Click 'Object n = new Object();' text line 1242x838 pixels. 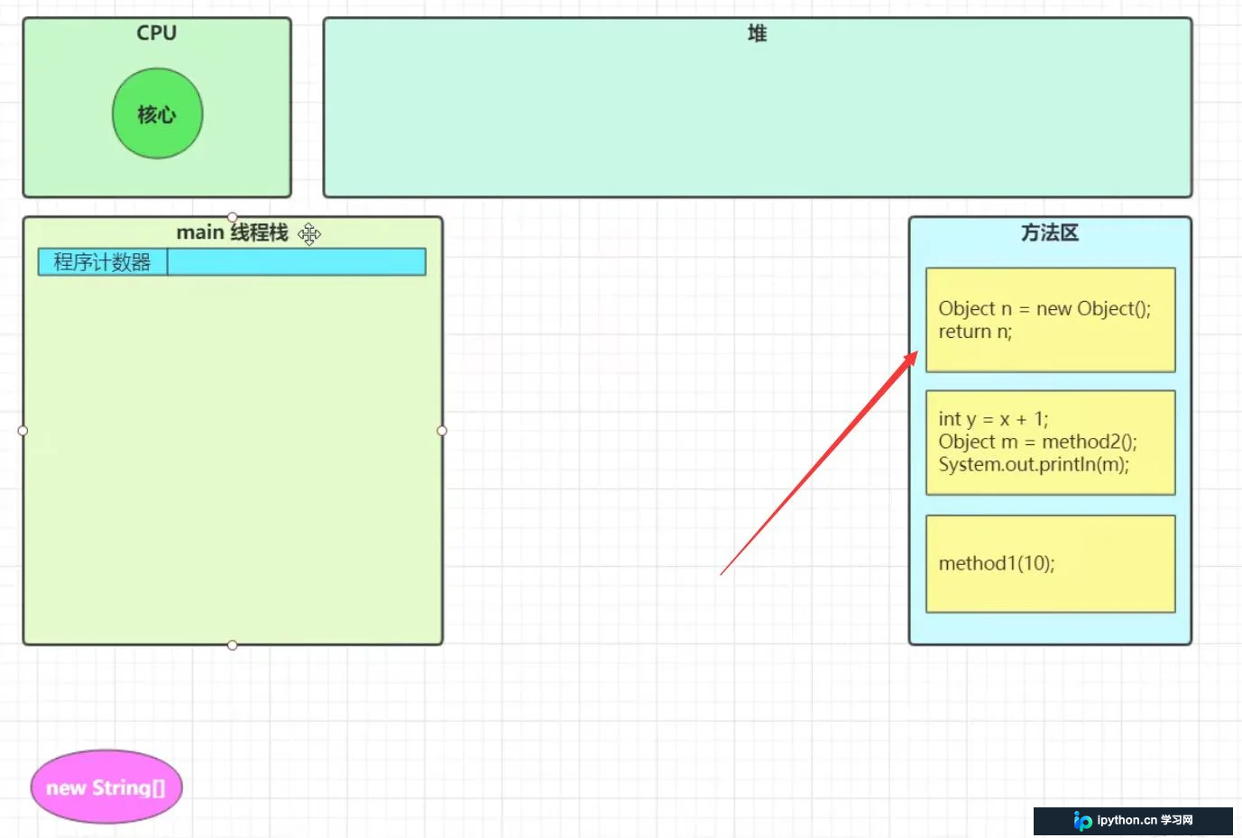click(x=1044, y=309)
